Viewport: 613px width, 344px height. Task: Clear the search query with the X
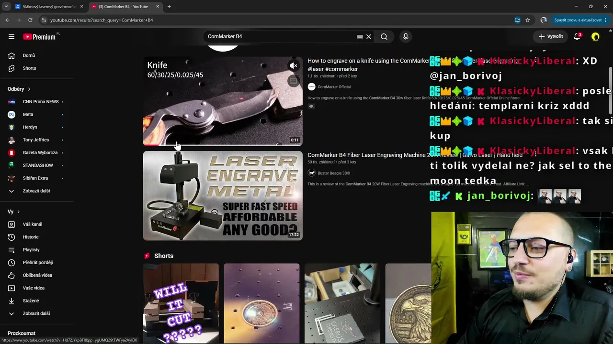click(x=369, y=37)
